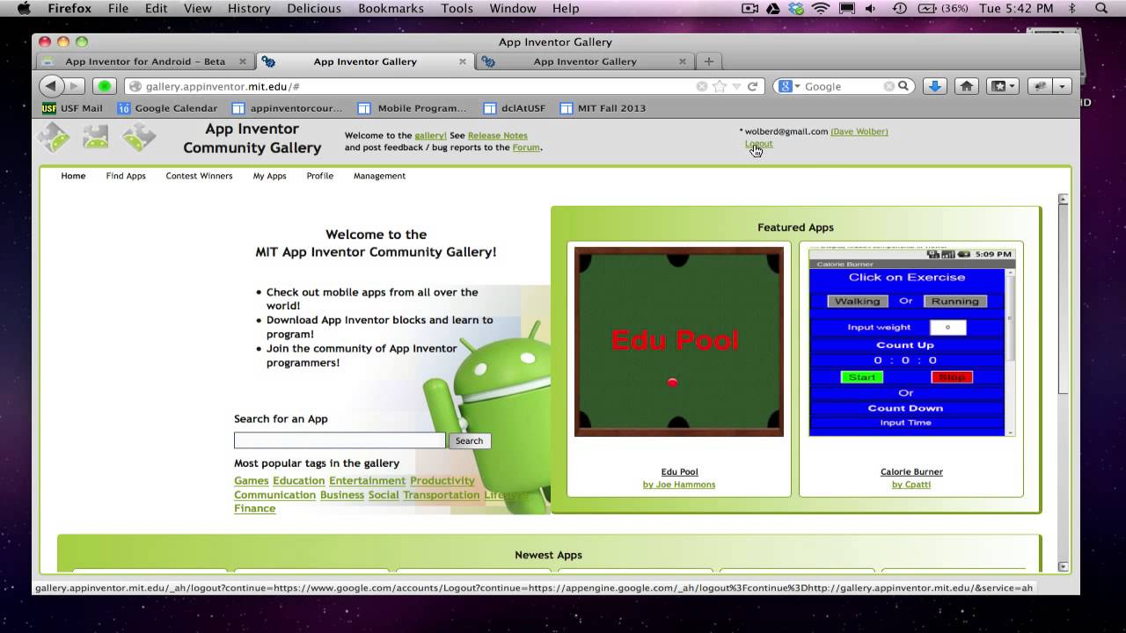This screenshot has width=1126, height=633.
Task: Click the Search for an App text field
Action: 340,440
